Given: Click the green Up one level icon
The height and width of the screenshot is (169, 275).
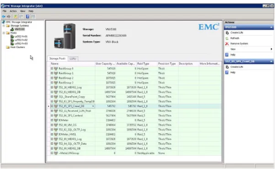Looking at the screenshot, I should [16, 16].
